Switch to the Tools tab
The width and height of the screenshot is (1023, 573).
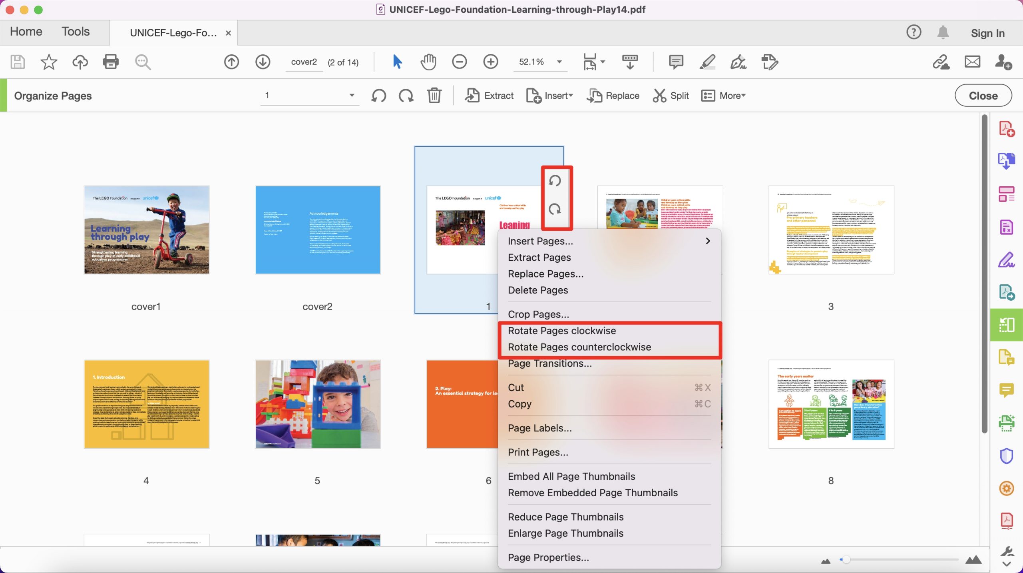76,32
